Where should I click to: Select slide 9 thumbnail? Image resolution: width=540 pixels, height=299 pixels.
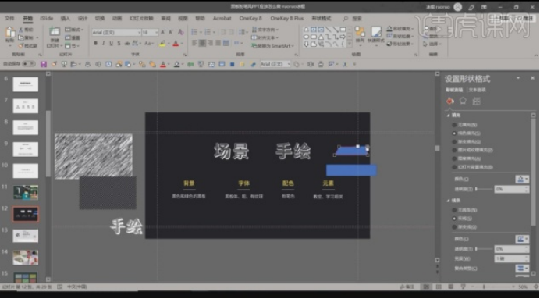[x=26, y=149]
